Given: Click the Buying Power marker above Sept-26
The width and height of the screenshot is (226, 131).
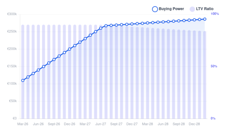Looking at the screenshot, I should (x=54, y=60).
